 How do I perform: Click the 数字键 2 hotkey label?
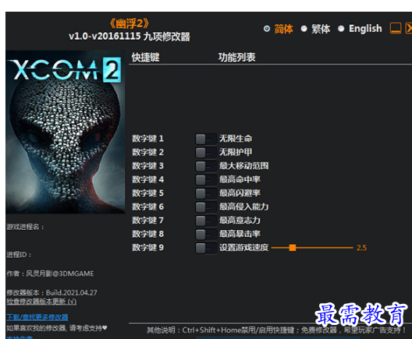pyautogui.click(x=148, y=152)
